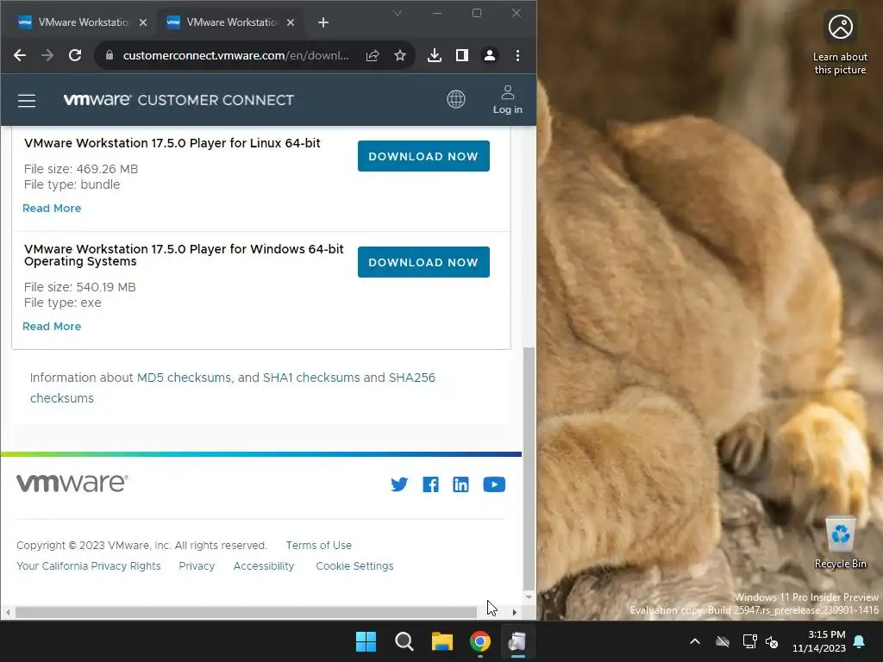Click the scroll-down arrow of page scrollbar

(x=529, y=596)
